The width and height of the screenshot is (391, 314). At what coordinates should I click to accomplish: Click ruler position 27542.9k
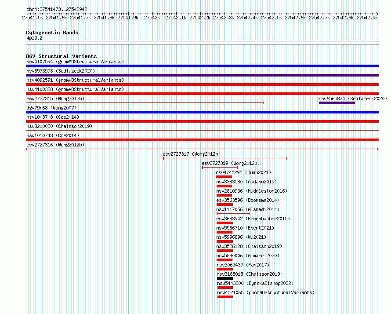click(367, 18)
